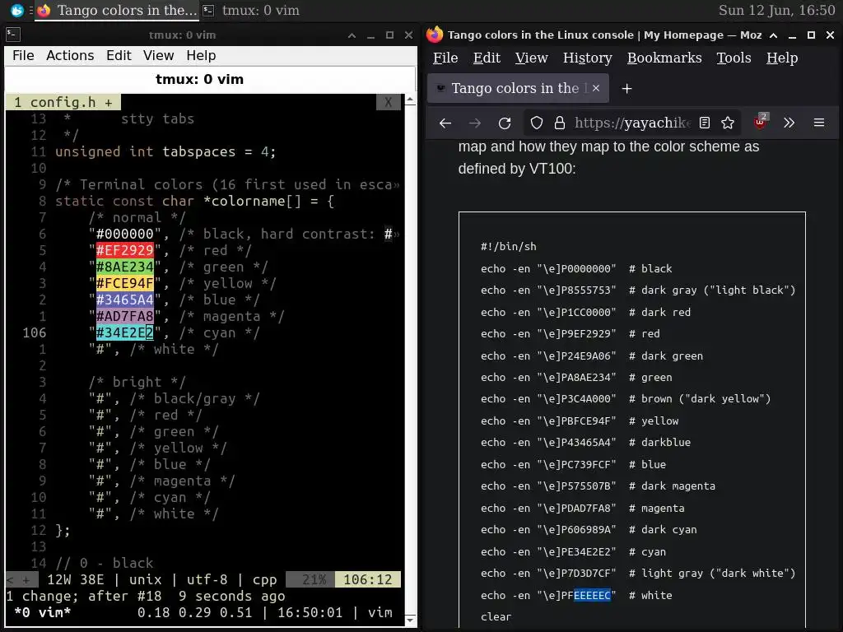Click the green #8AE234 color value
843x632 pixels.
[125, 267]
